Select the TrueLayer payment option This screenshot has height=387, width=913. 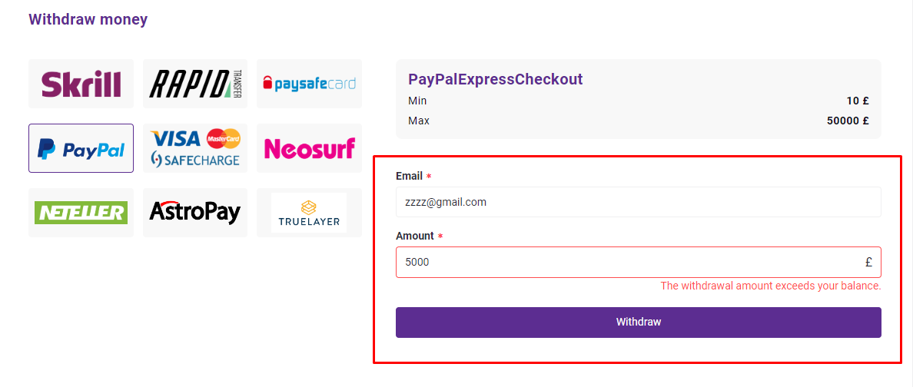[x=309, y=213]
